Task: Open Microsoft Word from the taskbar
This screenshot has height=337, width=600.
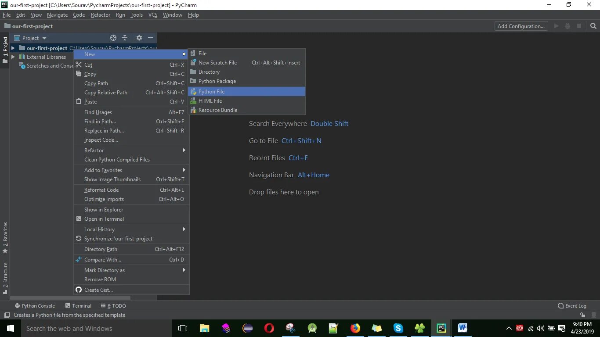Action: coord(463,328)
